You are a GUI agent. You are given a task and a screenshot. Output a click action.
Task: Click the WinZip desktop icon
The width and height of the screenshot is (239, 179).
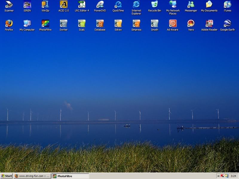point(45,4)
